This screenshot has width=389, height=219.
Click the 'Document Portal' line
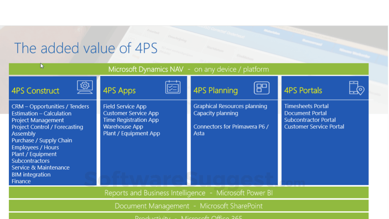[306, 113]
